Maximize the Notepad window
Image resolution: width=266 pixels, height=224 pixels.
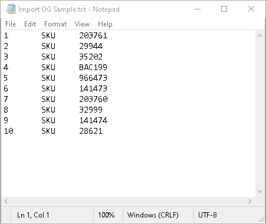click(224, 9)
